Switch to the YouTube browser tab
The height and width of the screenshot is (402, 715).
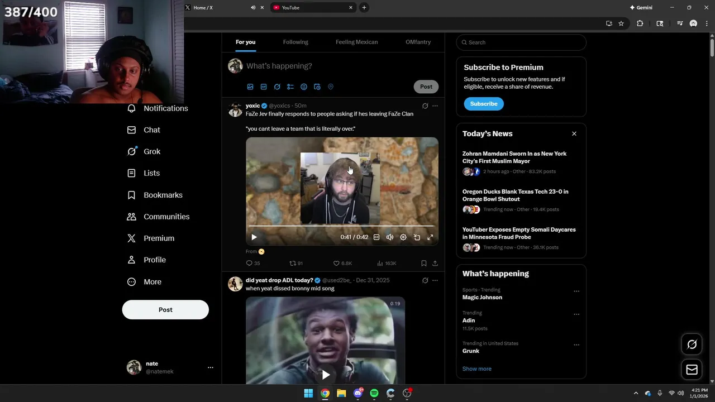(x=313, y=7)
